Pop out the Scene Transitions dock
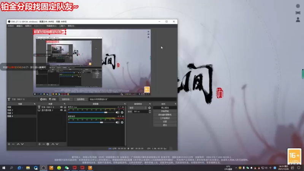Screen dimensions: 304x171 pyautogui.click(x=150, y=104)
